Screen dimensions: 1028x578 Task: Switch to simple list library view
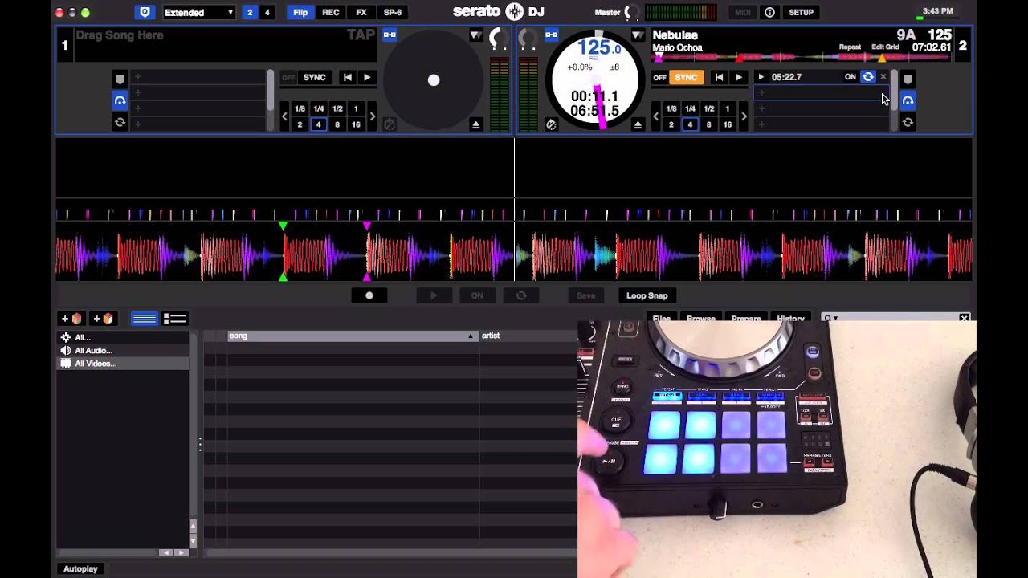[145, 319]
